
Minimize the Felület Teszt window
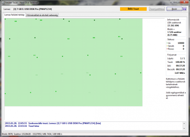[173, 2]
